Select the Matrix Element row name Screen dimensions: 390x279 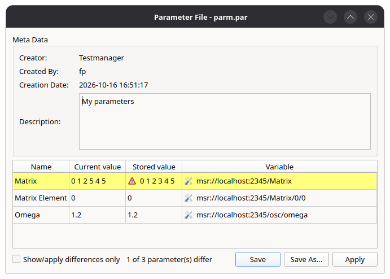coord(41,198)
